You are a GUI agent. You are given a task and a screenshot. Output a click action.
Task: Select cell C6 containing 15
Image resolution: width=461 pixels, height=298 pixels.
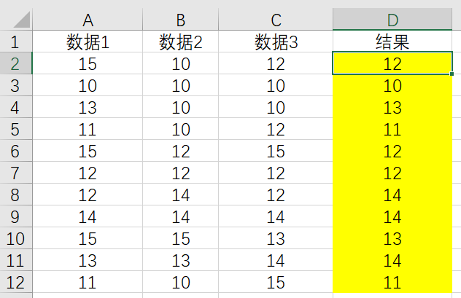[x=276, y=151]
